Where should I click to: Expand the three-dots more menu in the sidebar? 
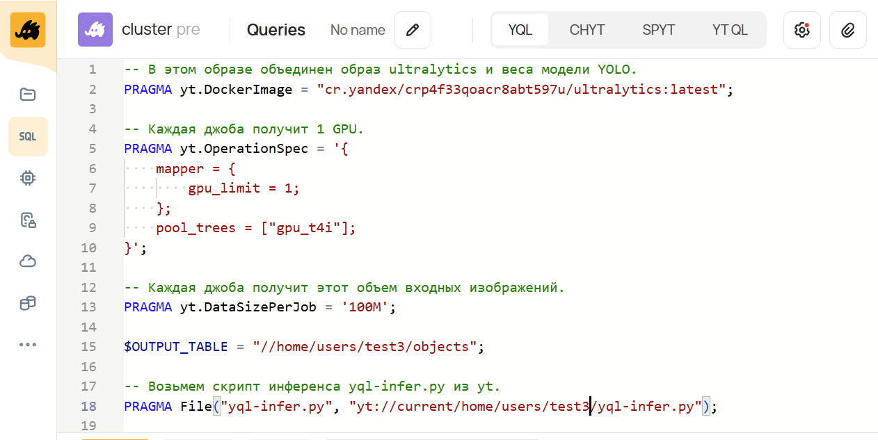click(x=28, y=344)
